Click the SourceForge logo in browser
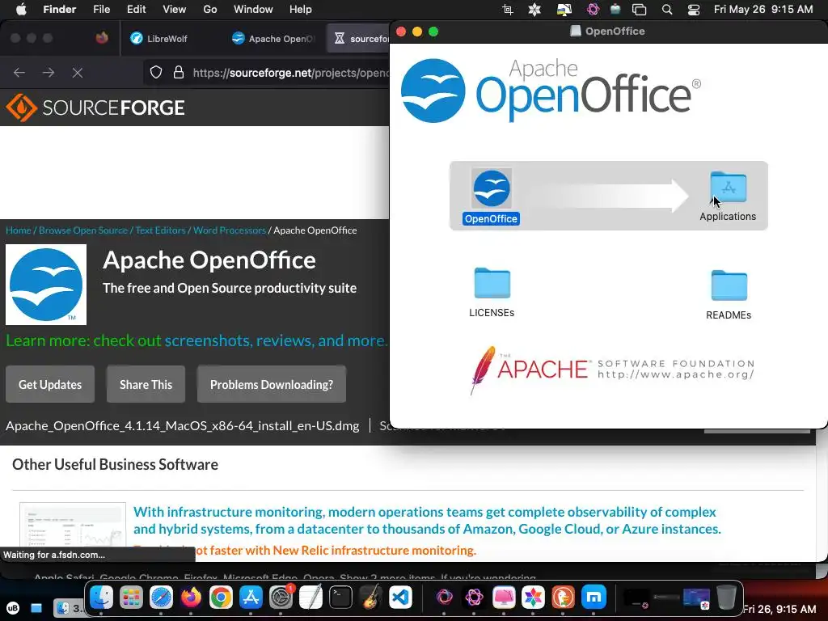The height and width of the screenshot is (621, 828). pos(95,108)
